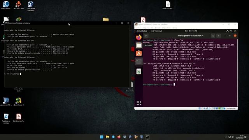This screenshot has height=140, width=249.
Task: Click the Command Prompt title bar icon
Action: tap(6, 23)
